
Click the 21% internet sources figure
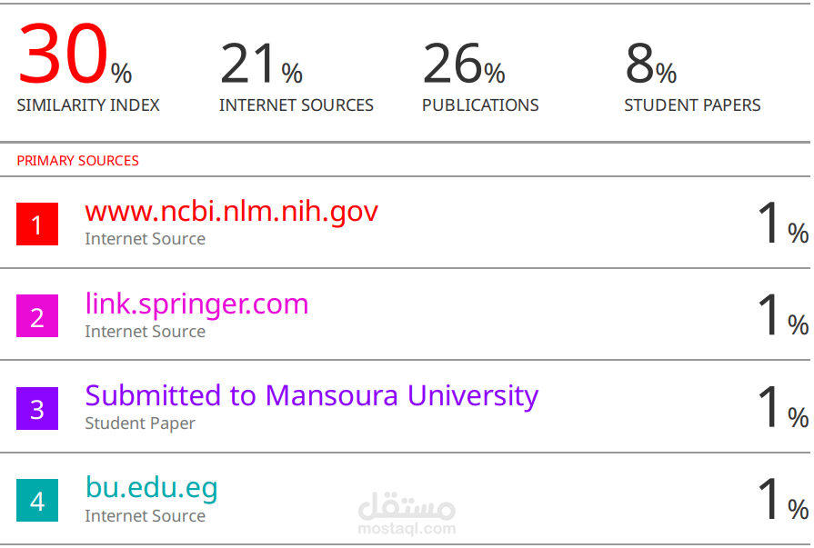pos(261,64)
